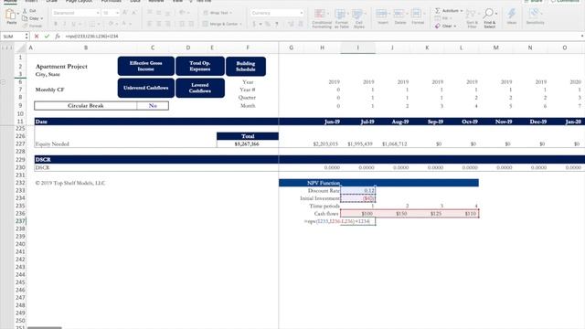Click the Cut scissors icon
Screen dimensions: 585x329
tap(25, 11)
